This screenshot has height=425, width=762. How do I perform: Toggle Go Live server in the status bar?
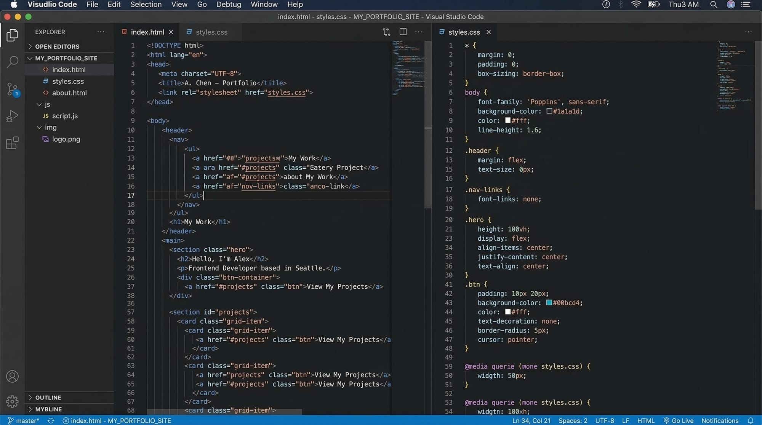coord(678,420)
